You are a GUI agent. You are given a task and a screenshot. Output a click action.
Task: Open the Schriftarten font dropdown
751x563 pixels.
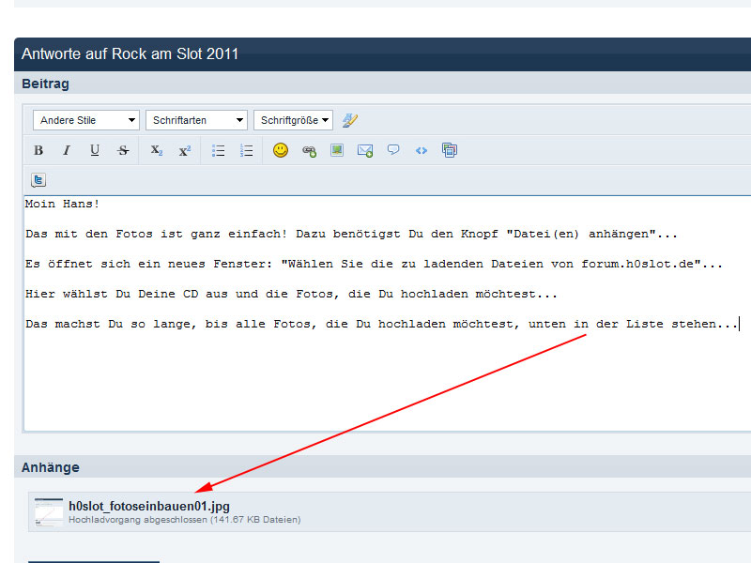coord(196,120)
